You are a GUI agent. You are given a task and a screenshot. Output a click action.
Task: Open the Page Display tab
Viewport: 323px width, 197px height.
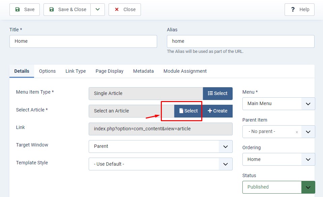tap(109, 71)
